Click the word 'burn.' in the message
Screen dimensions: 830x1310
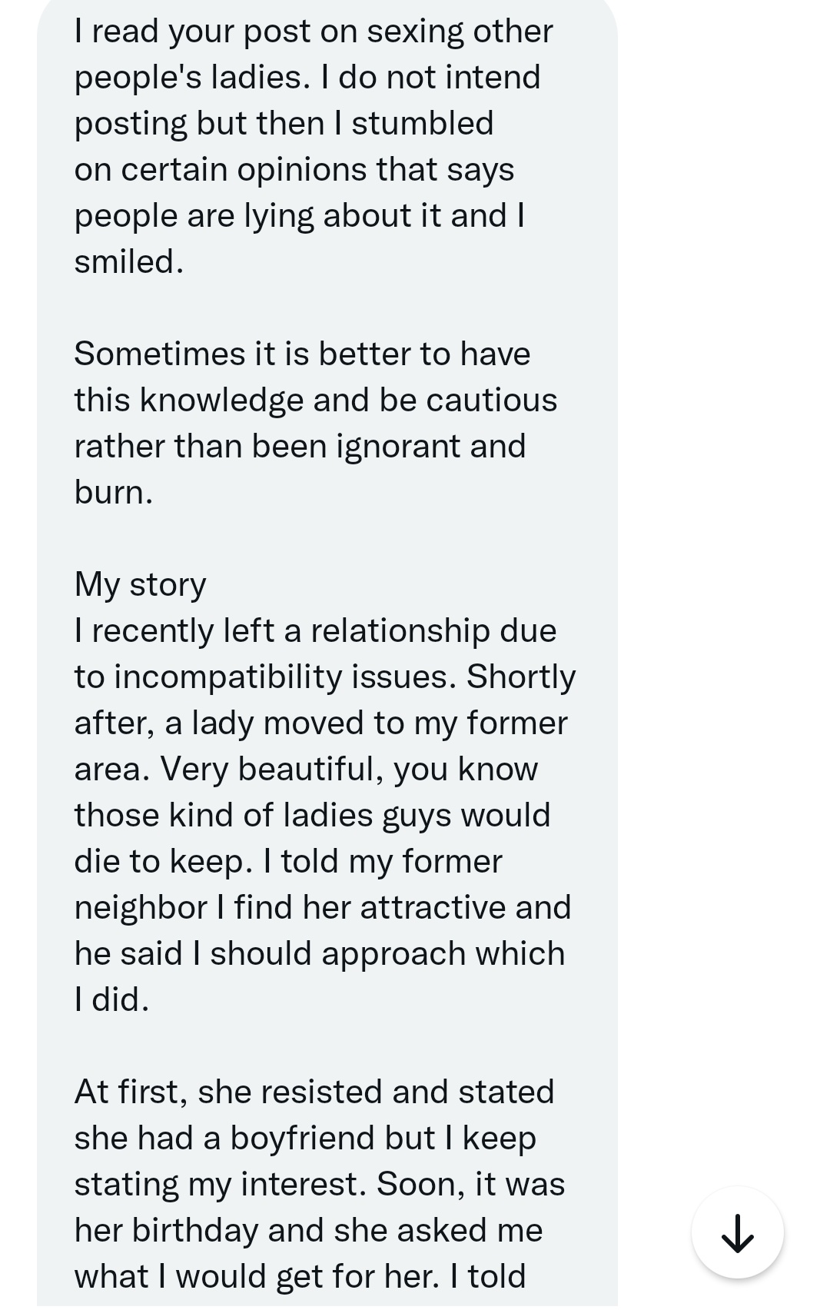pyautogui.click(x=114, y=492)
